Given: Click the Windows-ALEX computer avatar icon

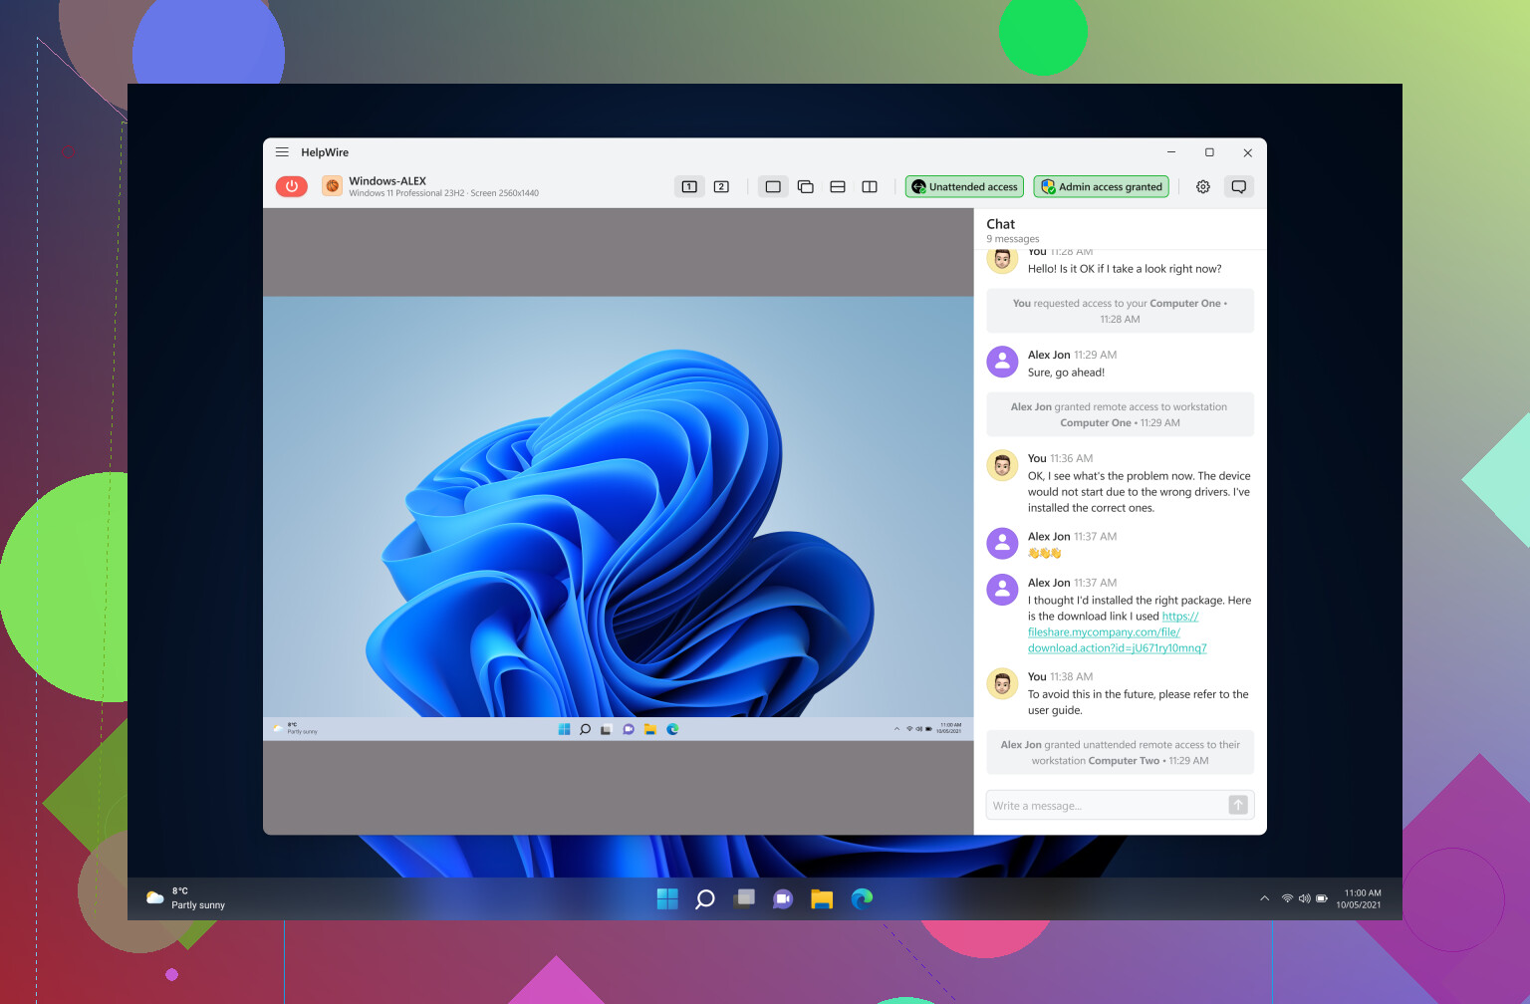Looking at the screenshot, I should 332,186.
